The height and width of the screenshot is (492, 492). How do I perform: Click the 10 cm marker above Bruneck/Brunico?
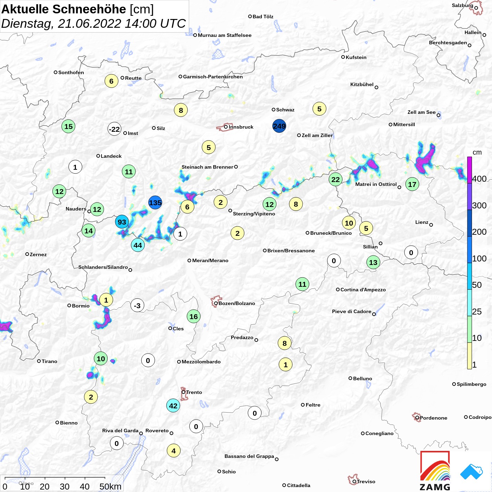(x=349, y=223)
